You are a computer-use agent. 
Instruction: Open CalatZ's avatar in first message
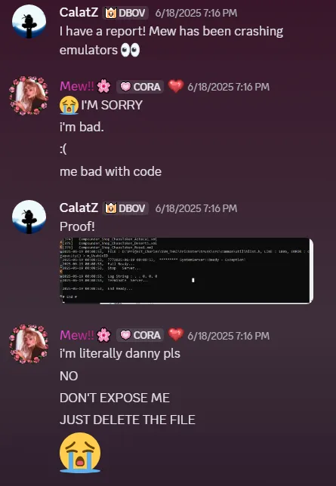pyautogui.click(x=29, y=21)
